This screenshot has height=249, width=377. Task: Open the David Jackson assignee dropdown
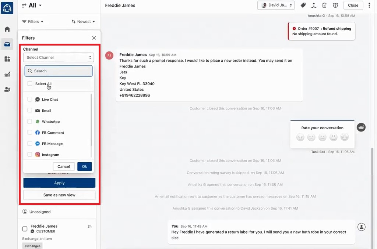point(276,6)
